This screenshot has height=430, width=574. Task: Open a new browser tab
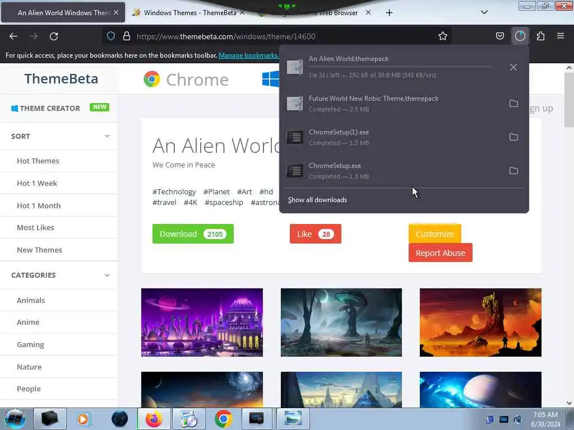tap(389, 13)
